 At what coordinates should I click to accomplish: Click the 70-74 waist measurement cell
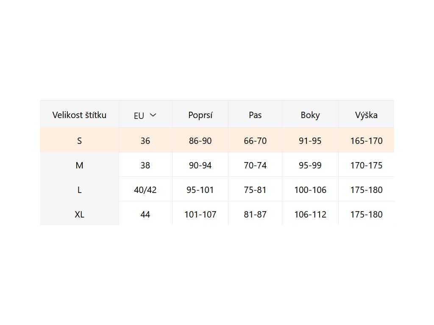[x=255, y=165]
